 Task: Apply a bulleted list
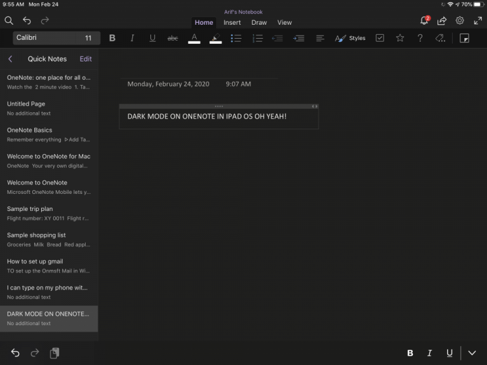(236, 38)
